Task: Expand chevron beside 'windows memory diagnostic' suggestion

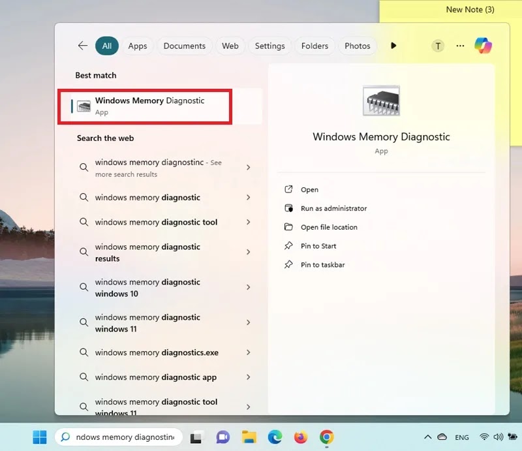Action: [x=249, y=198]
